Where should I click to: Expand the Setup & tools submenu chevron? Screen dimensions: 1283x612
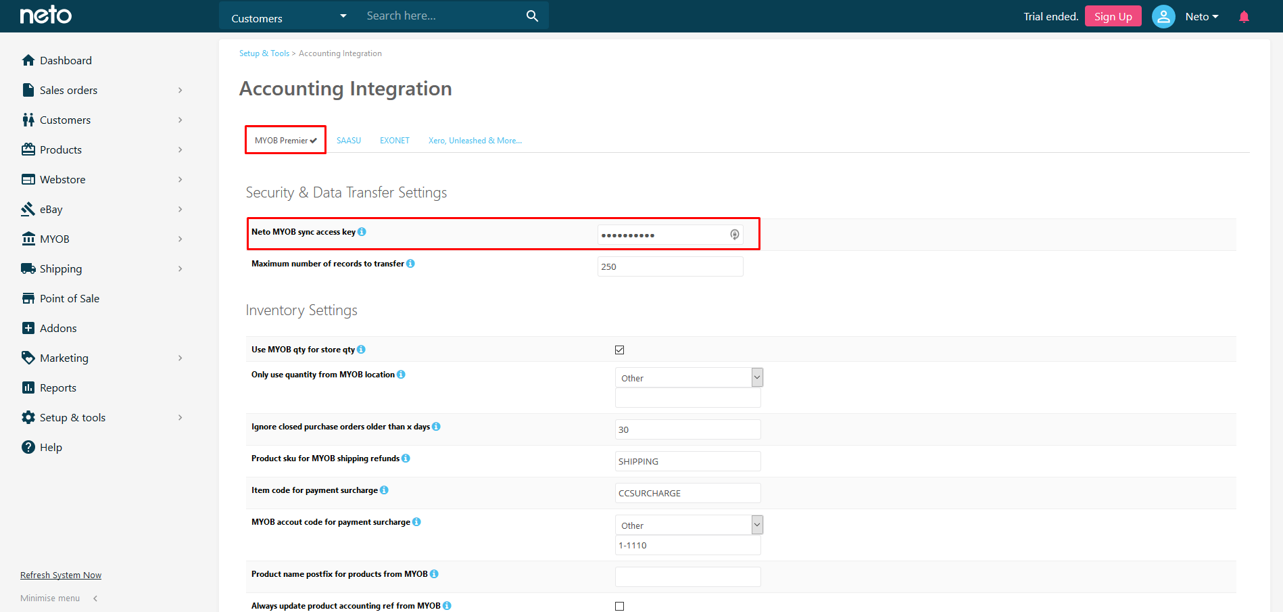(x=180, y=417)
